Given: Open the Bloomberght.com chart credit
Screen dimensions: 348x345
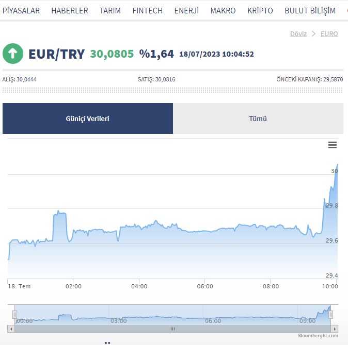Looking at the screenshot, I should coord(318,336).
